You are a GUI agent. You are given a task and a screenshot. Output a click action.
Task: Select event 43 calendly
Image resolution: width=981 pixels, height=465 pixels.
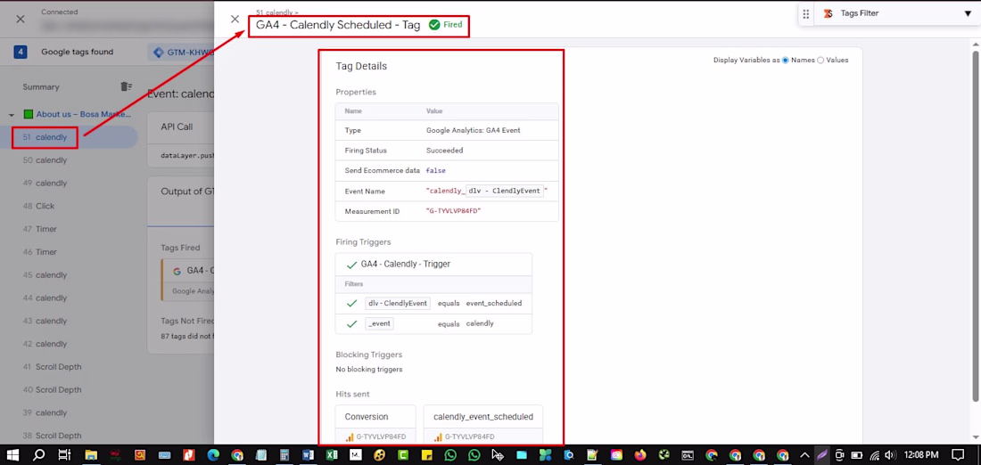(x=45, y=321)
